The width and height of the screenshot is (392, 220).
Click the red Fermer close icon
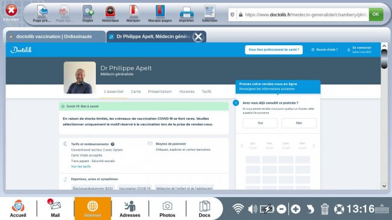click(x=11, y=10)
